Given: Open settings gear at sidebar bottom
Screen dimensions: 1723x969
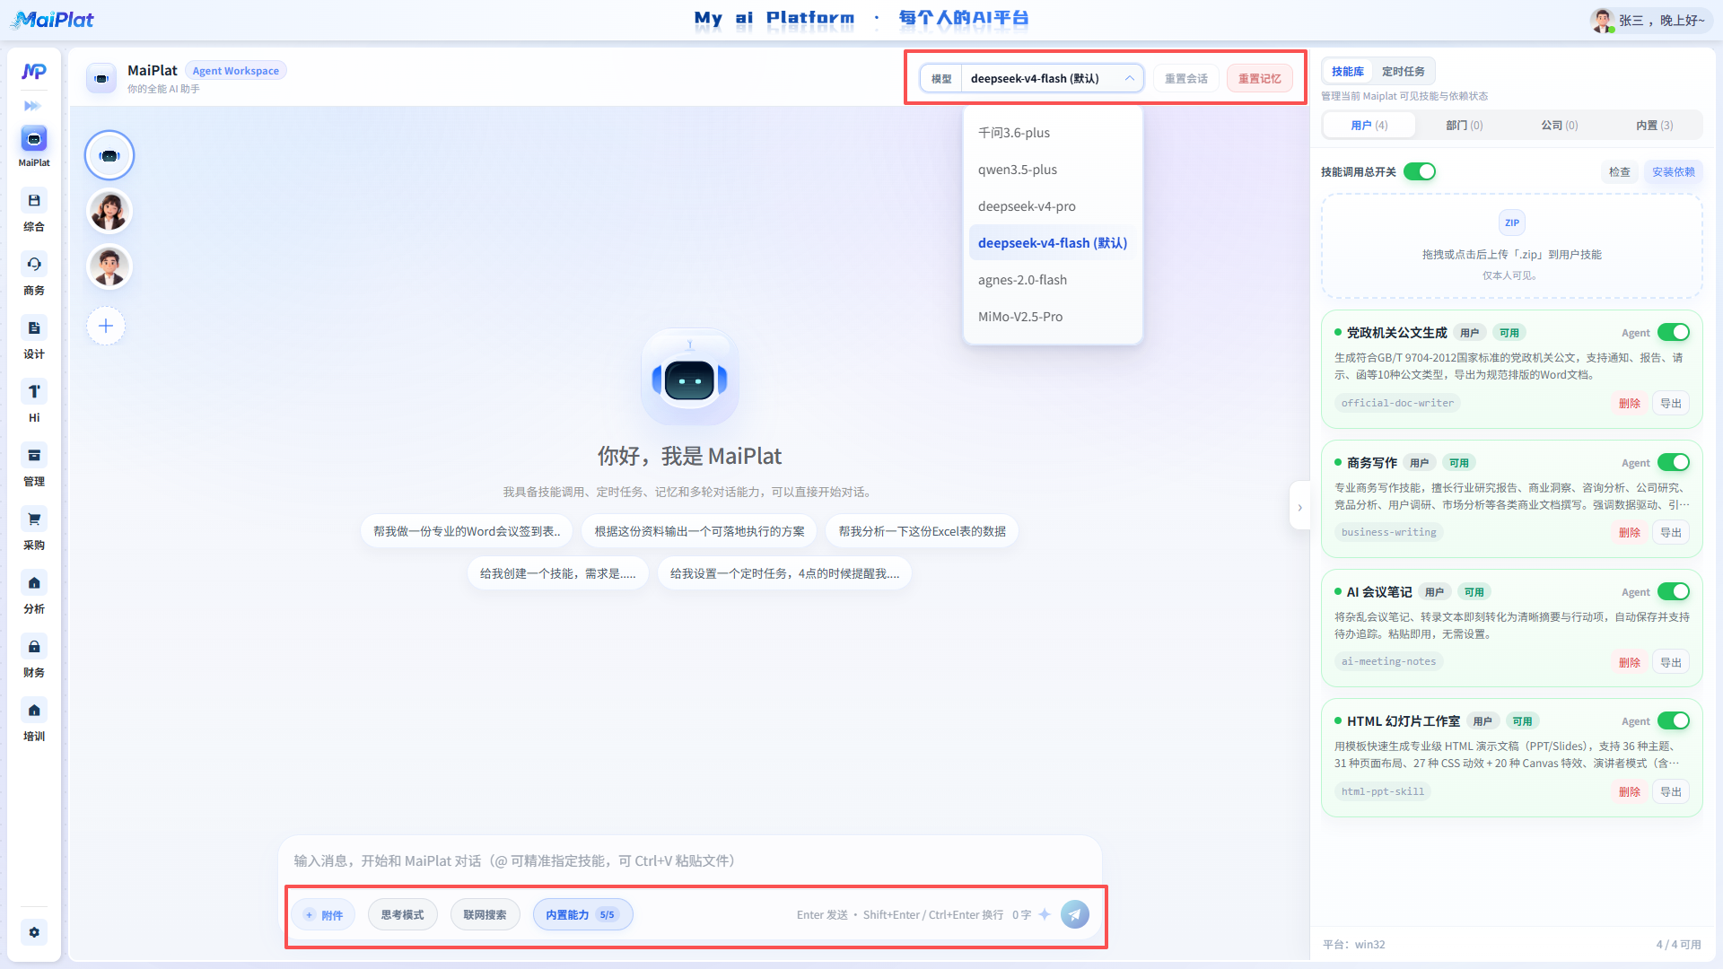Looking at the screenshot, I should pyautogui.click(x=34, y=932).
